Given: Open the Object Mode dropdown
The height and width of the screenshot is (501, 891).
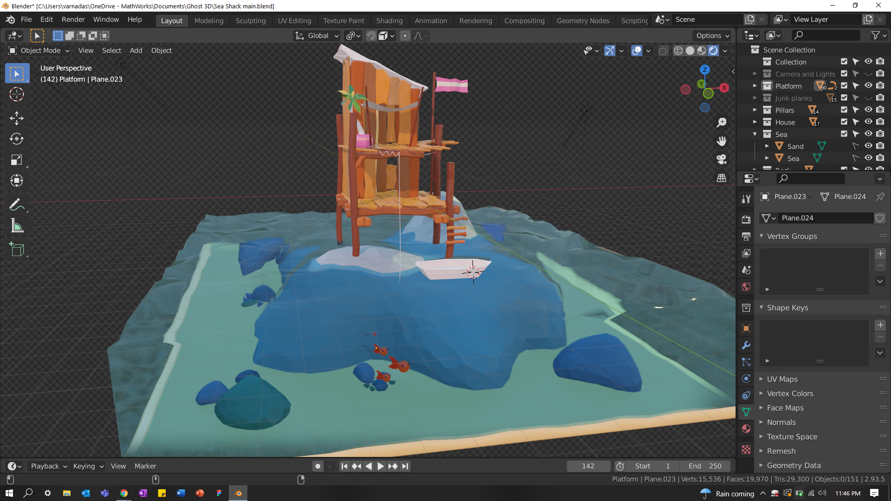Looking at the screenshot, I should pyautogui.click(x=39, y=51).
